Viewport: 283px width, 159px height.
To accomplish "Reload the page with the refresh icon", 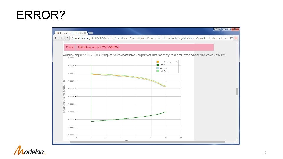I will coord(66,38).
